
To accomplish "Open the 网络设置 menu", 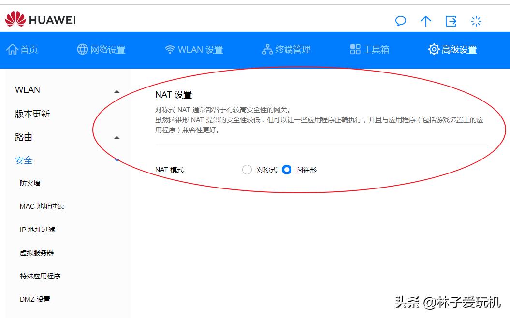I will tap(101, 49).
